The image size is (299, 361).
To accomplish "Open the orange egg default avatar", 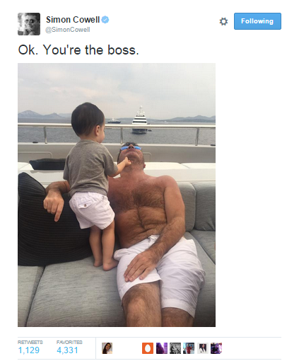I will (148, 348).
